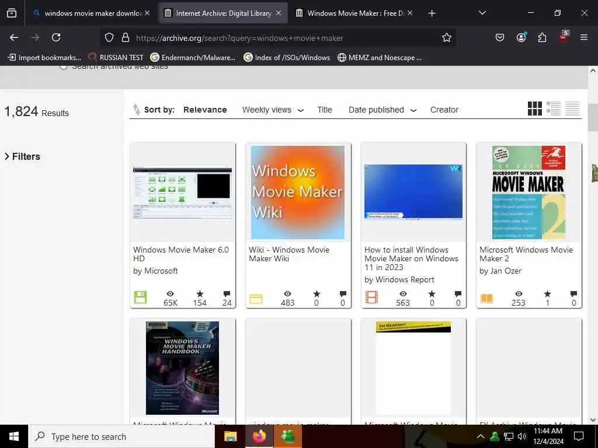Select Search archived web sites radio button
The image size is (598, 448).
(63, 66)
